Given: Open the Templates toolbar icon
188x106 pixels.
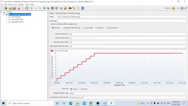Looking at the screenshot, I should [x=6, y=8].
